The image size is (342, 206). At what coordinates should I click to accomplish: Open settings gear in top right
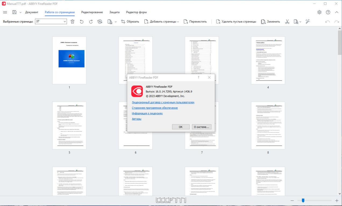[x=319, y=12]
